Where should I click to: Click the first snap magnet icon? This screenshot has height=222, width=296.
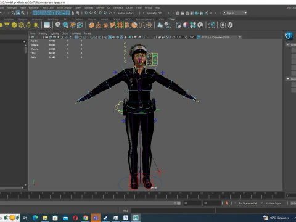(x=86, y=13)
